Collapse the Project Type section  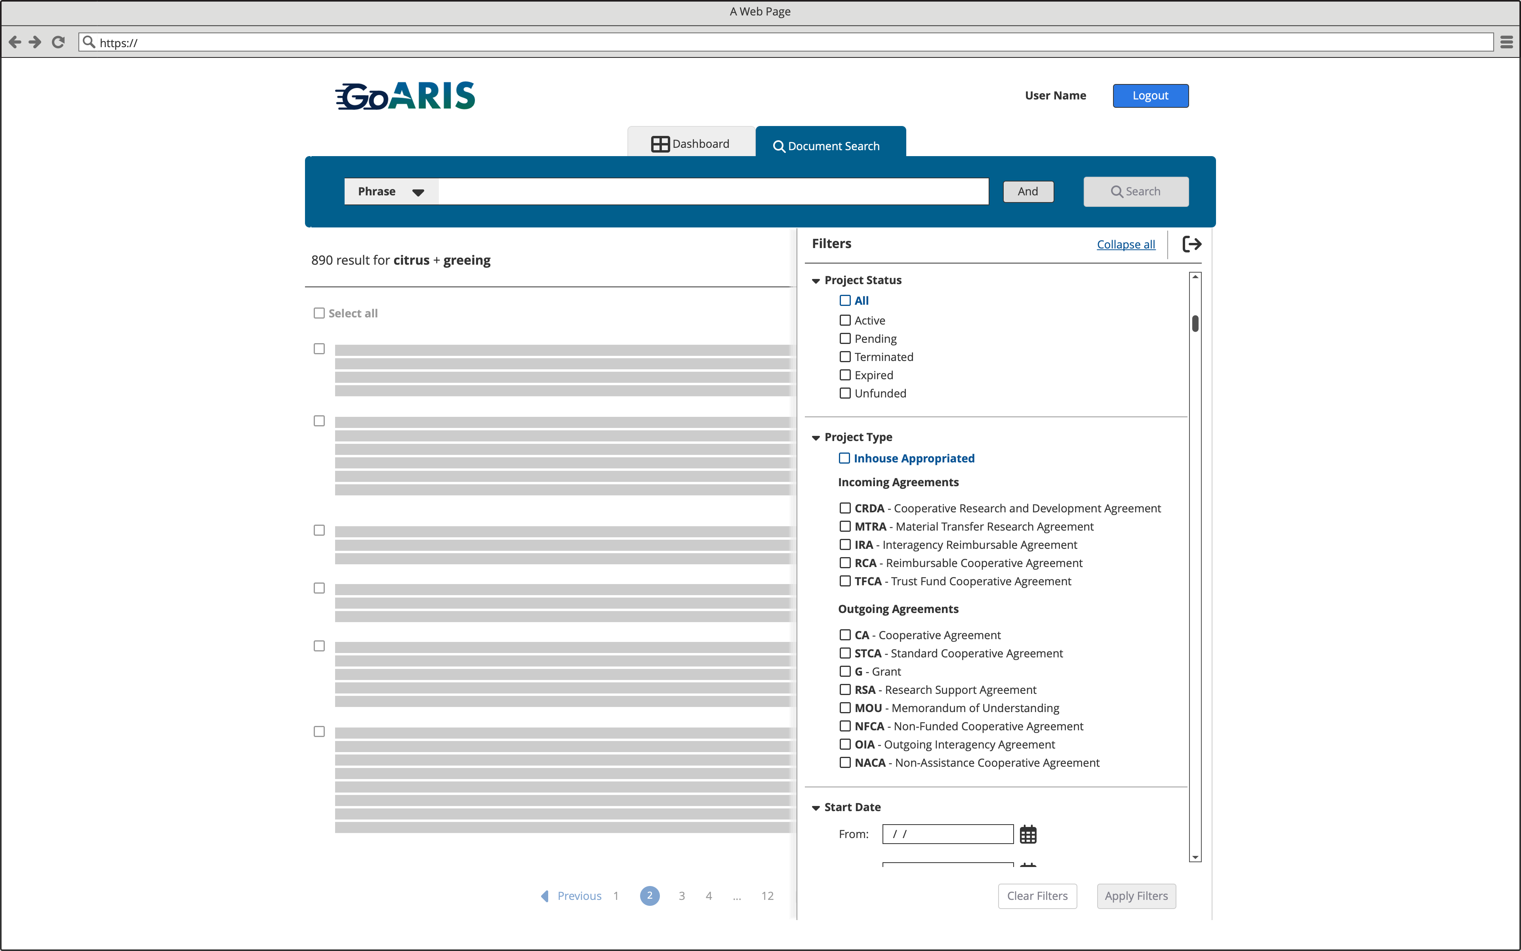point(815,437)
